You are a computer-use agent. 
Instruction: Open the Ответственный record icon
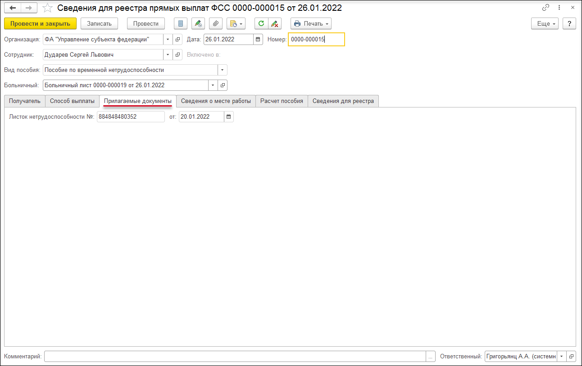(571, 357)
